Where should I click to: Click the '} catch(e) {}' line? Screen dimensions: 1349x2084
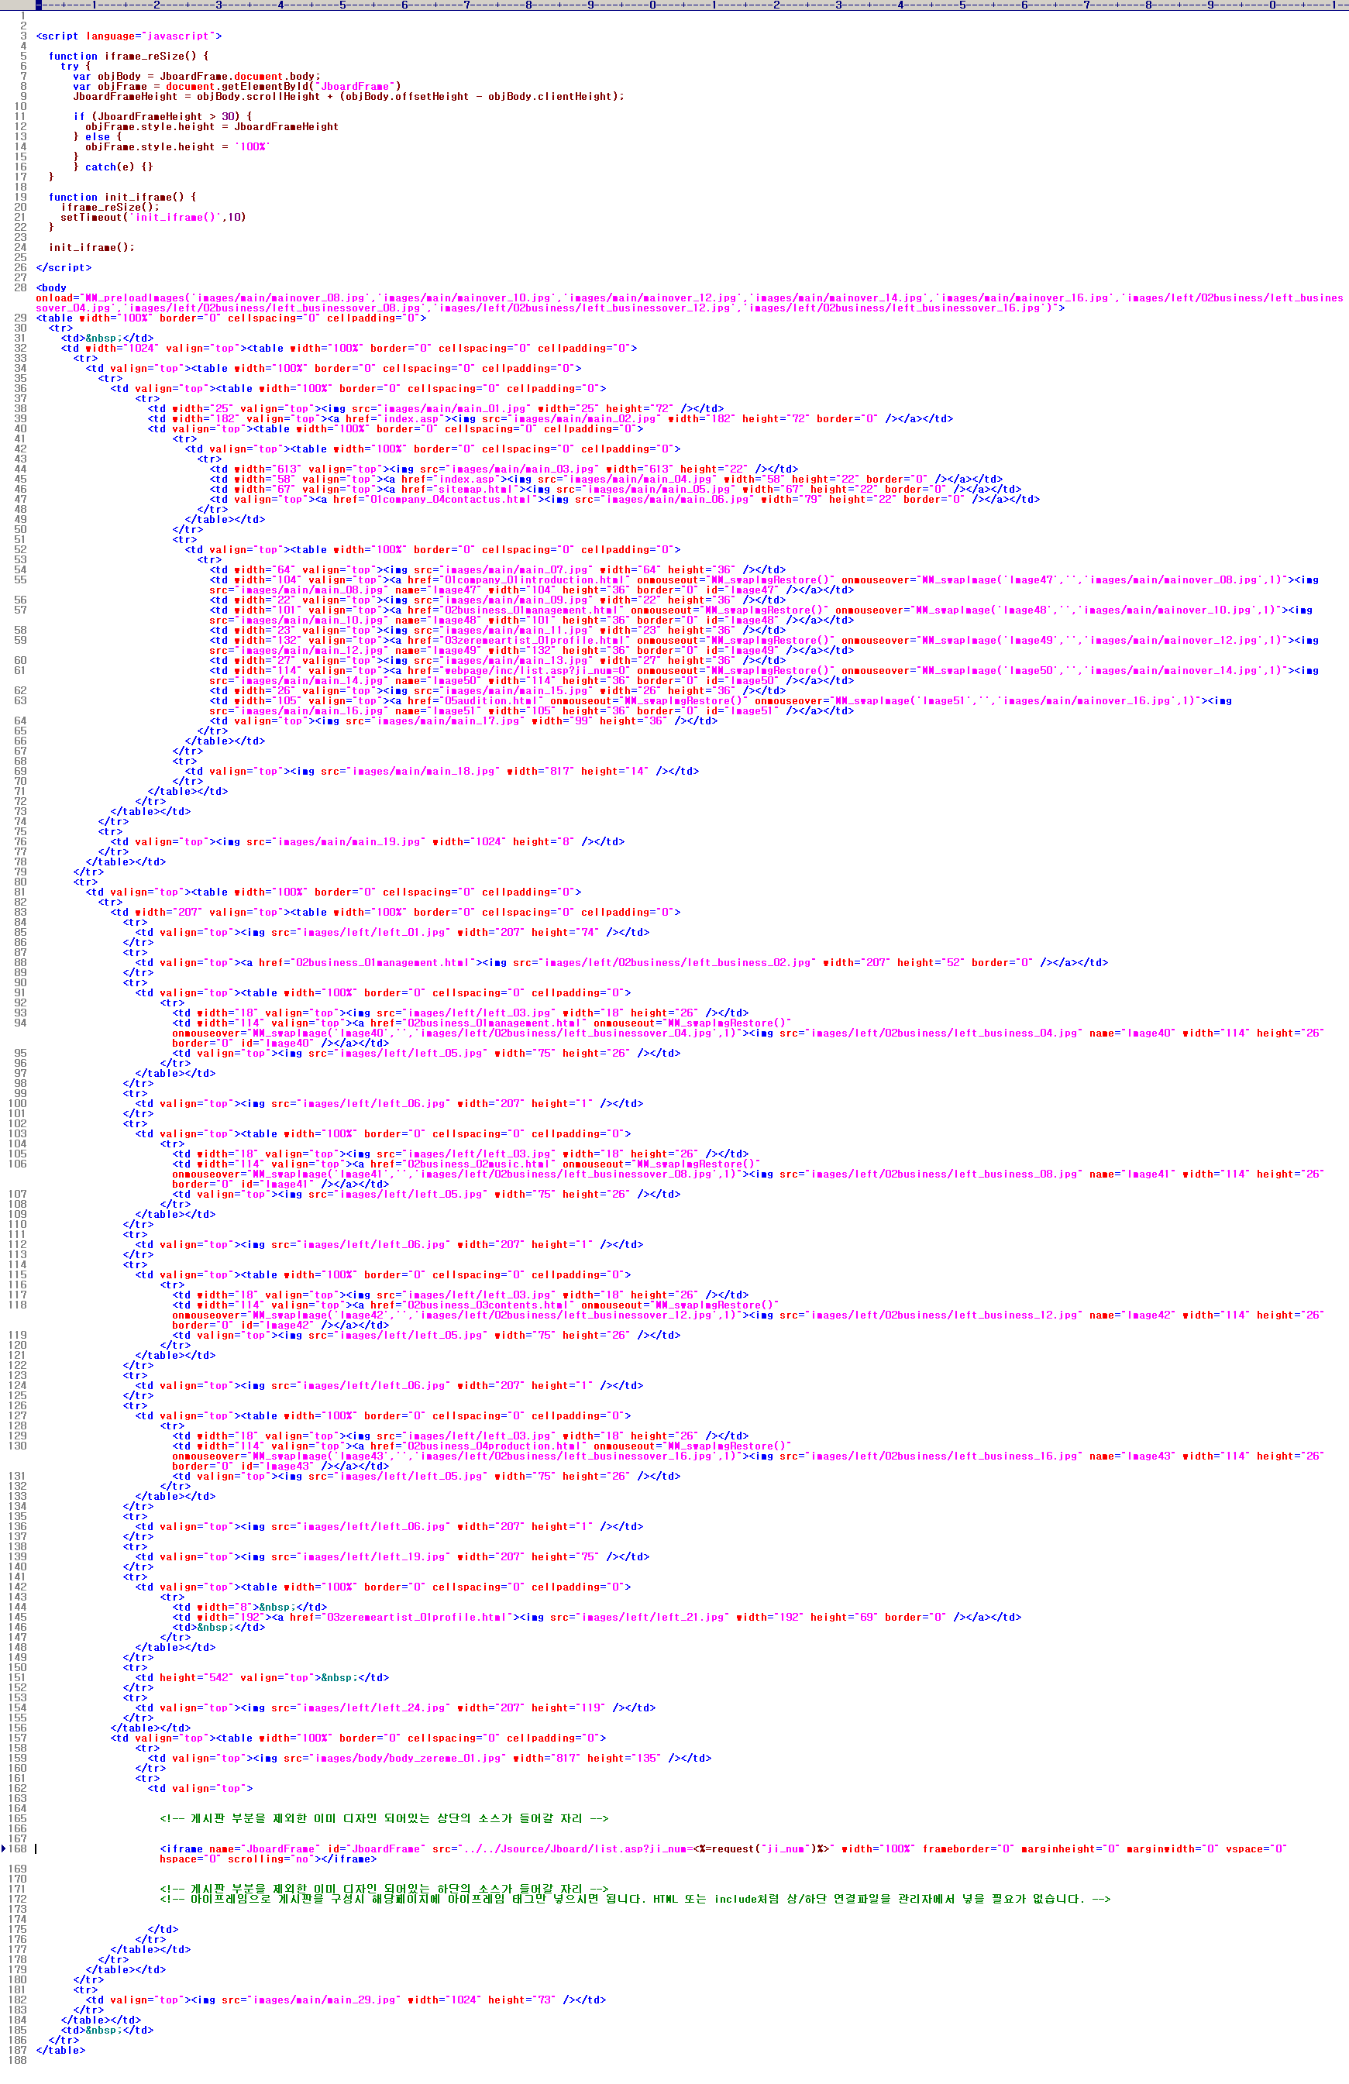pos(113,167)
